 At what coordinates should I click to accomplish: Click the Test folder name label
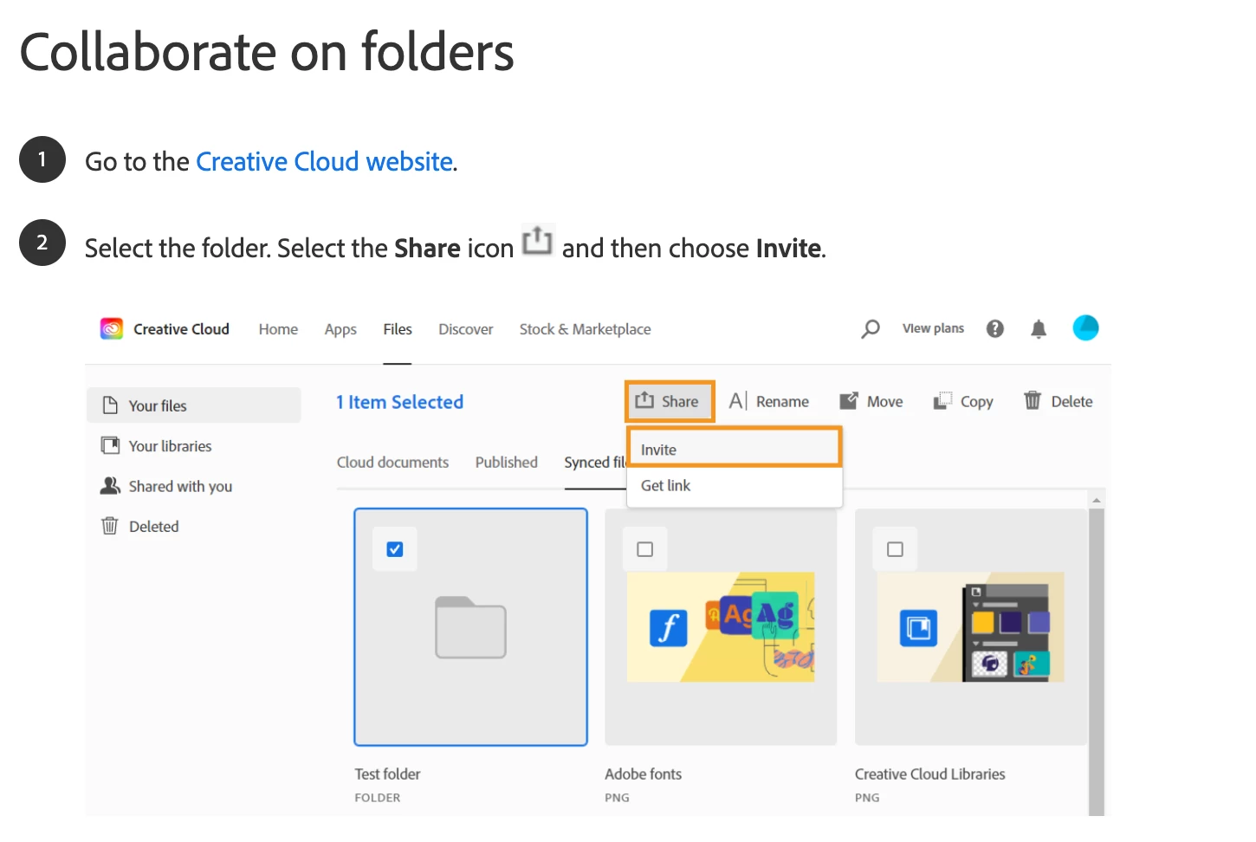click(387, 774)
